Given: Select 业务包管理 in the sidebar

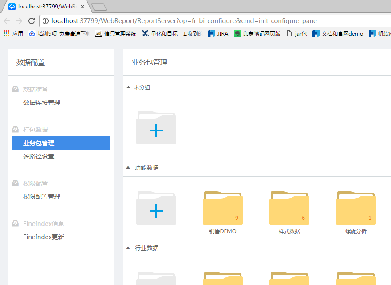Looking at the screenshot, I should pos(61,143).
